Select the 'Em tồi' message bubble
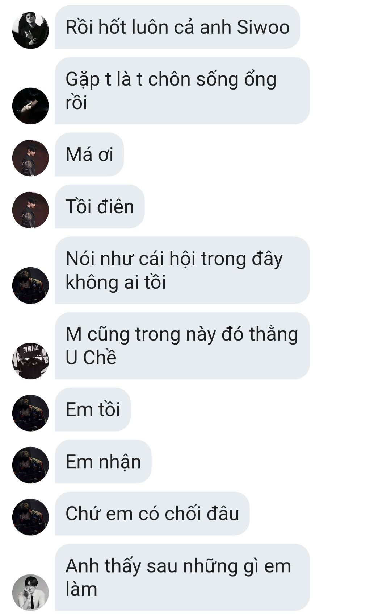 [x=93, y=409]
